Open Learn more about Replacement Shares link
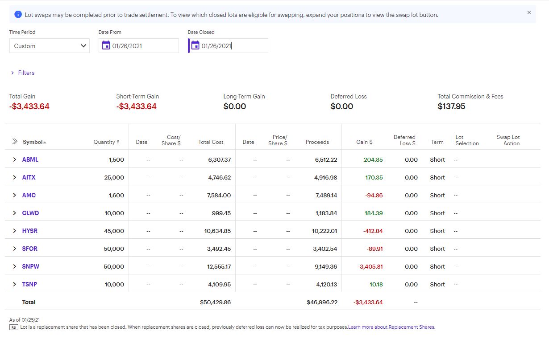Viewport: 549px width, 343px height. tap(391, 327)
